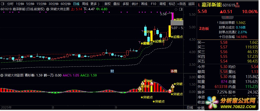Click the 601619 嘉泽新能(日线.前复权) chart title
The height and width of the screenshot is (111, 260).
pos(23,9)
